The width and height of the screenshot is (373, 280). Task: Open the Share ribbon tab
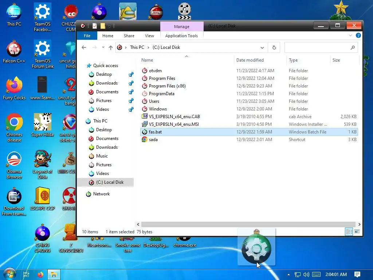129,36
